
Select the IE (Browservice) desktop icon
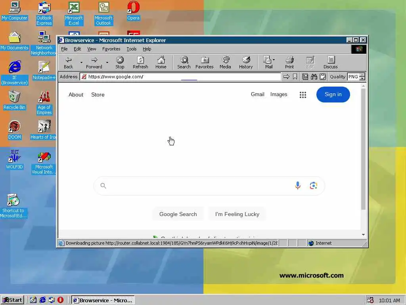point(15,73)
